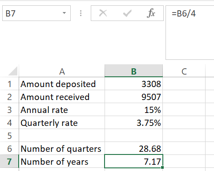Select cell showing 15%

[133, 109]
